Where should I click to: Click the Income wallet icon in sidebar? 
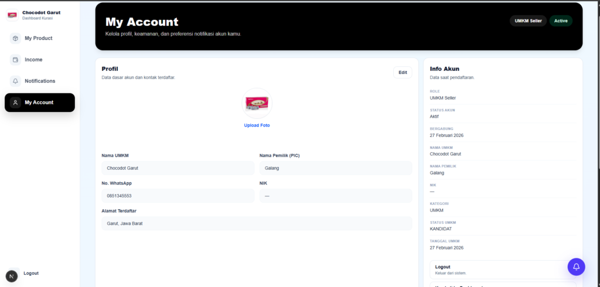click(15, 60)
